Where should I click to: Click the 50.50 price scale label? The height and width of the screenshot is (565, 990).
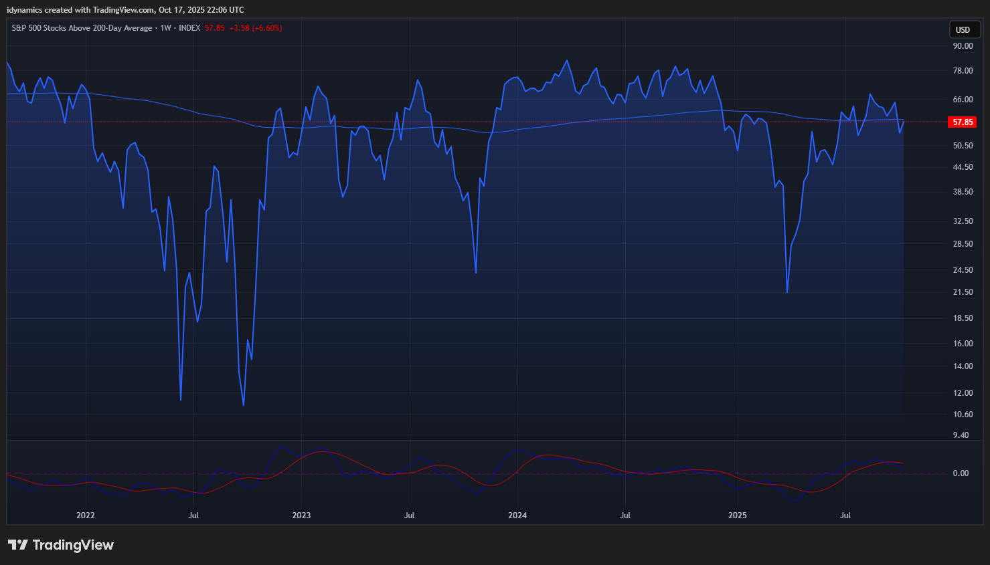pos(963,146)
